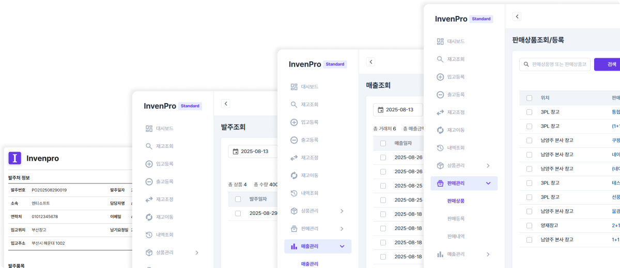Click 재고이동 icon in 발주조회 window sidebar

[149, 217]
